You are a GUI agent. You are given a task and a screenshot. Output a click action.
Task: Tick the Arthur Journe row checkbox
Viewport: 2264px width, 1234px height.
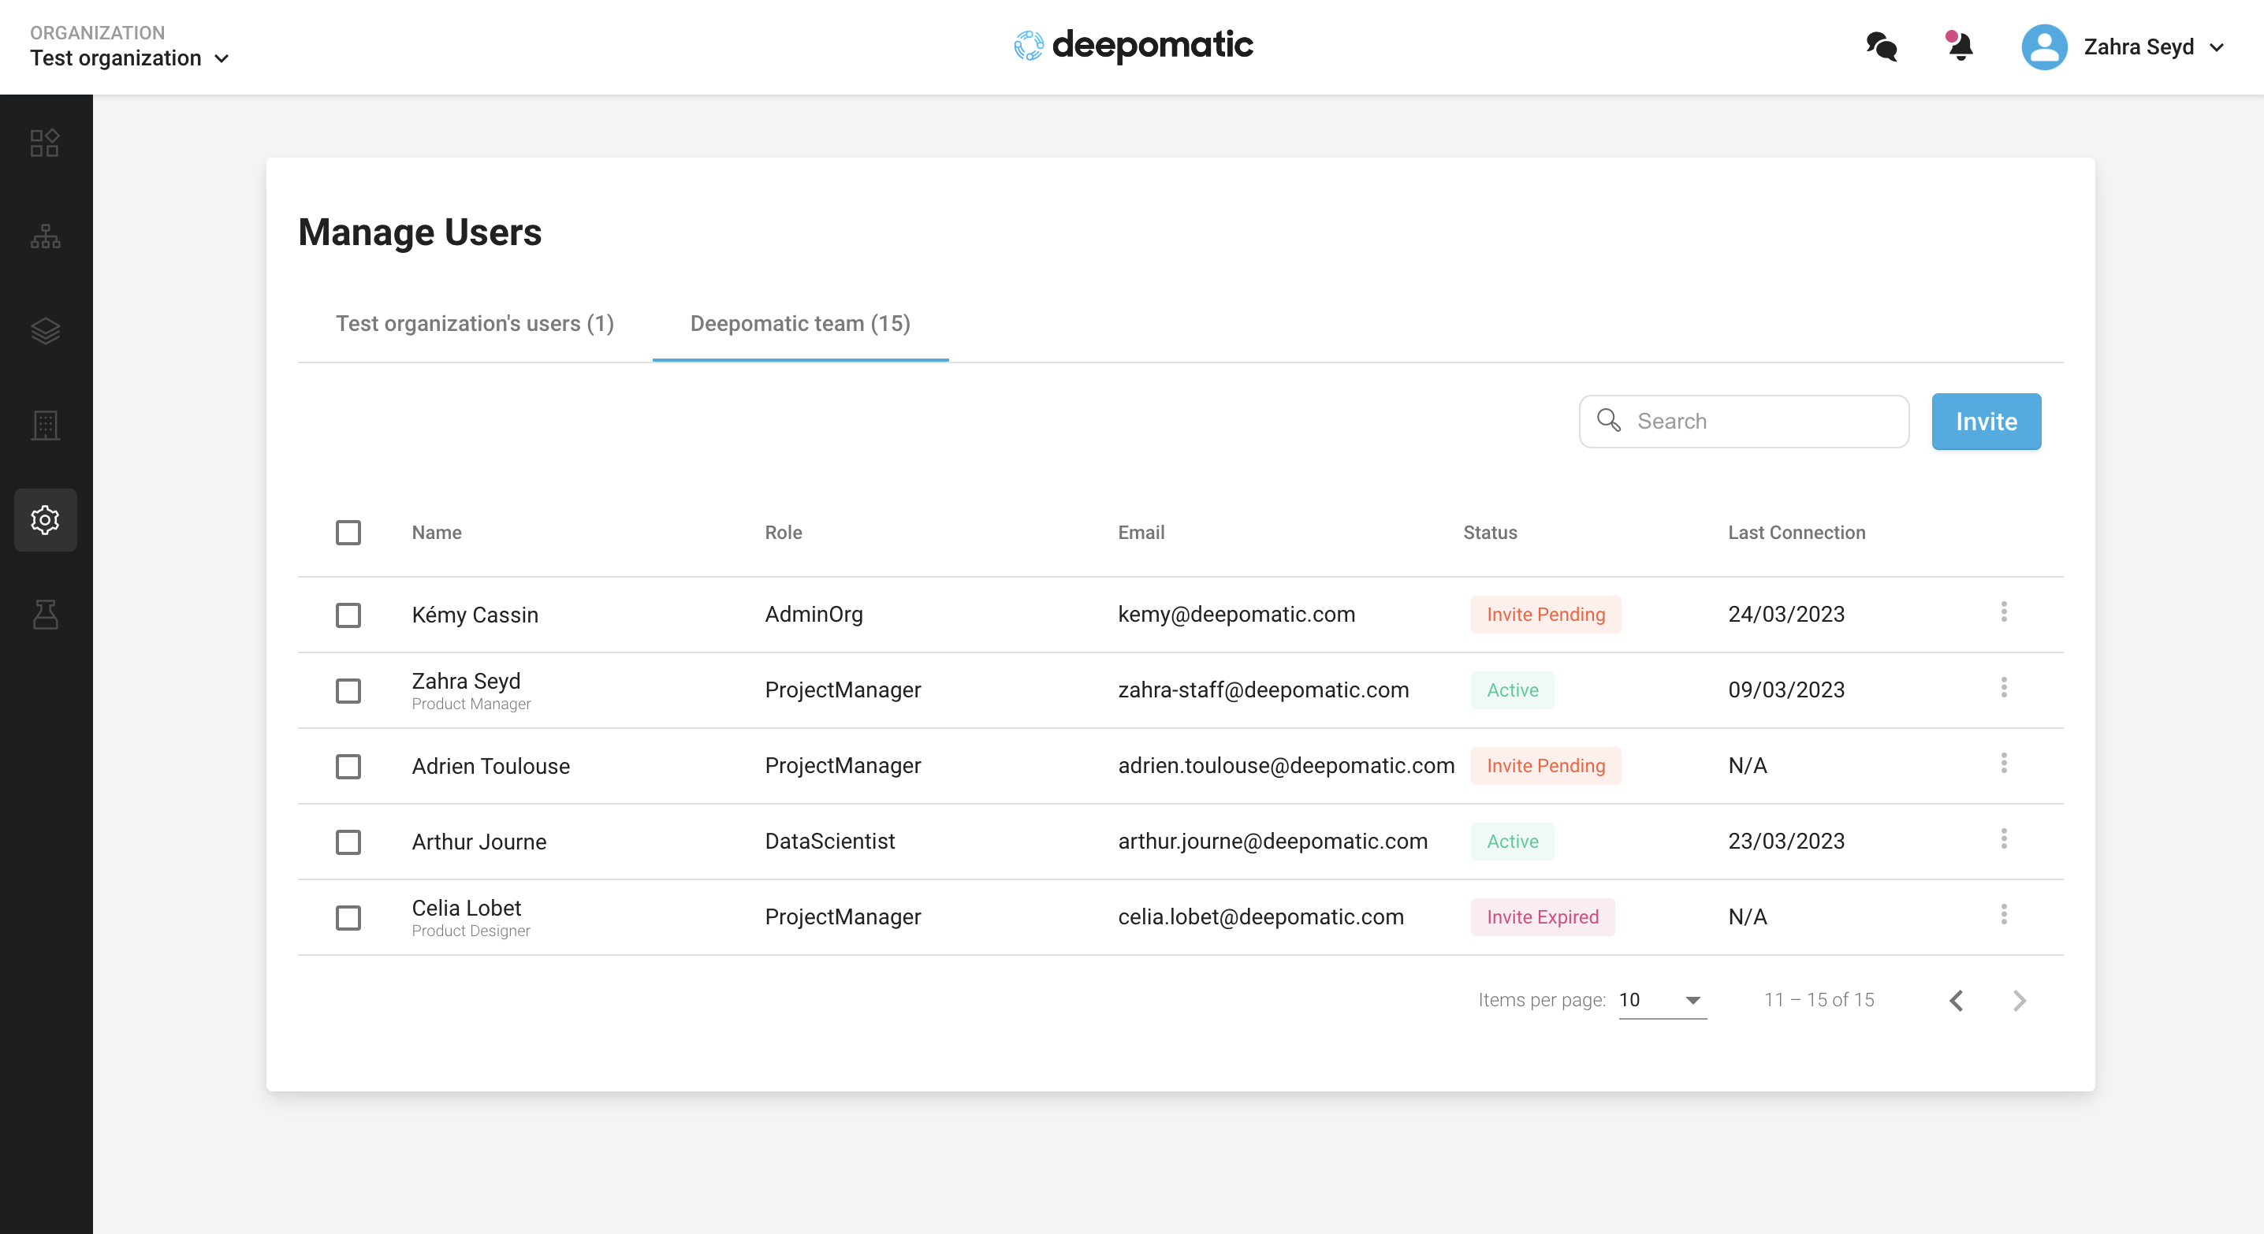348,842
